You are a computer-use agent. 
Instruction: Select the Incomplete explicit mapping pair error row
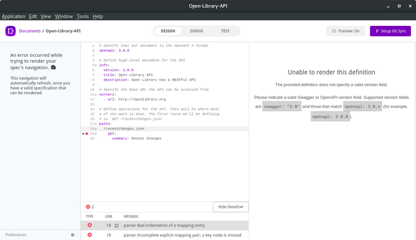165,235
